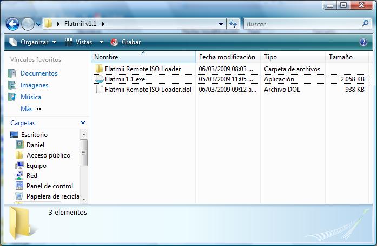Select Red in the folder tree

point(32,176)
